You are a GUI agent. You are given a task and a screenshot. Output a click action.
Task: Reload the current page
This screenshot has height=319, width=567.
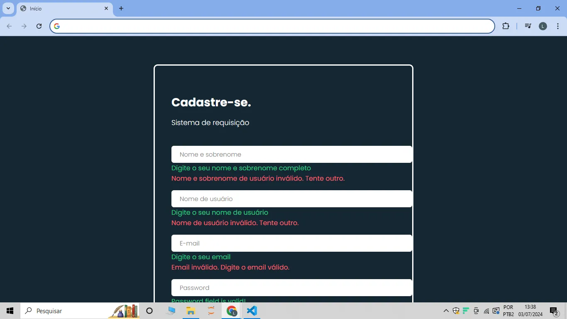pyautogui.click(x=39, y=26)
